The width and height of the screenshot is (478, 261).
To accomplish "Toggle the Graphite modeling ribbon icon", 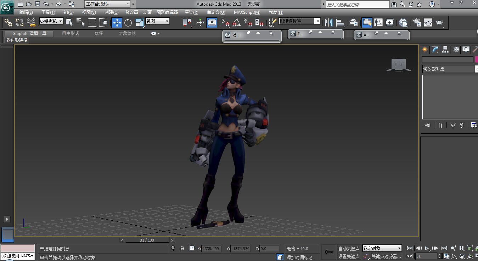I will click(367, 23).
